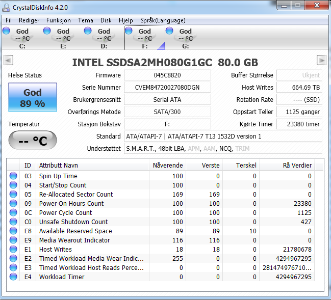This screenshot has height=300, width=331.
Task: Click the Serial ATA interface field
Action: (167, 100)
